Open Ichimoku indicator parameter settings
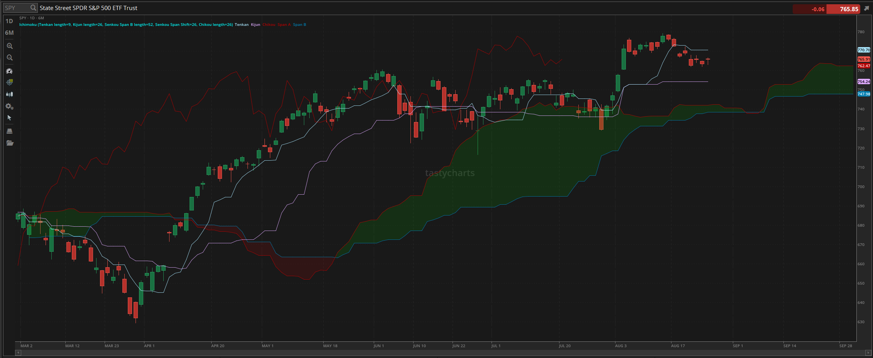Image resolution: width=873 pixels, height=358 pixels. 126,25
